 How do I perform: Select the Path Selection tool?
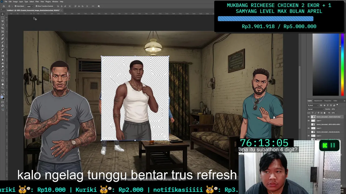click(3, 77)
